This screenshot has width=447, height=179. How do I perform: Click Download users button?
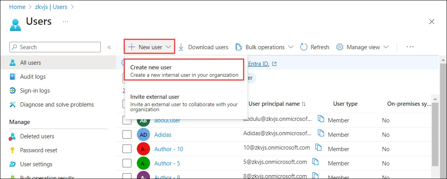[x=203, y=47]
